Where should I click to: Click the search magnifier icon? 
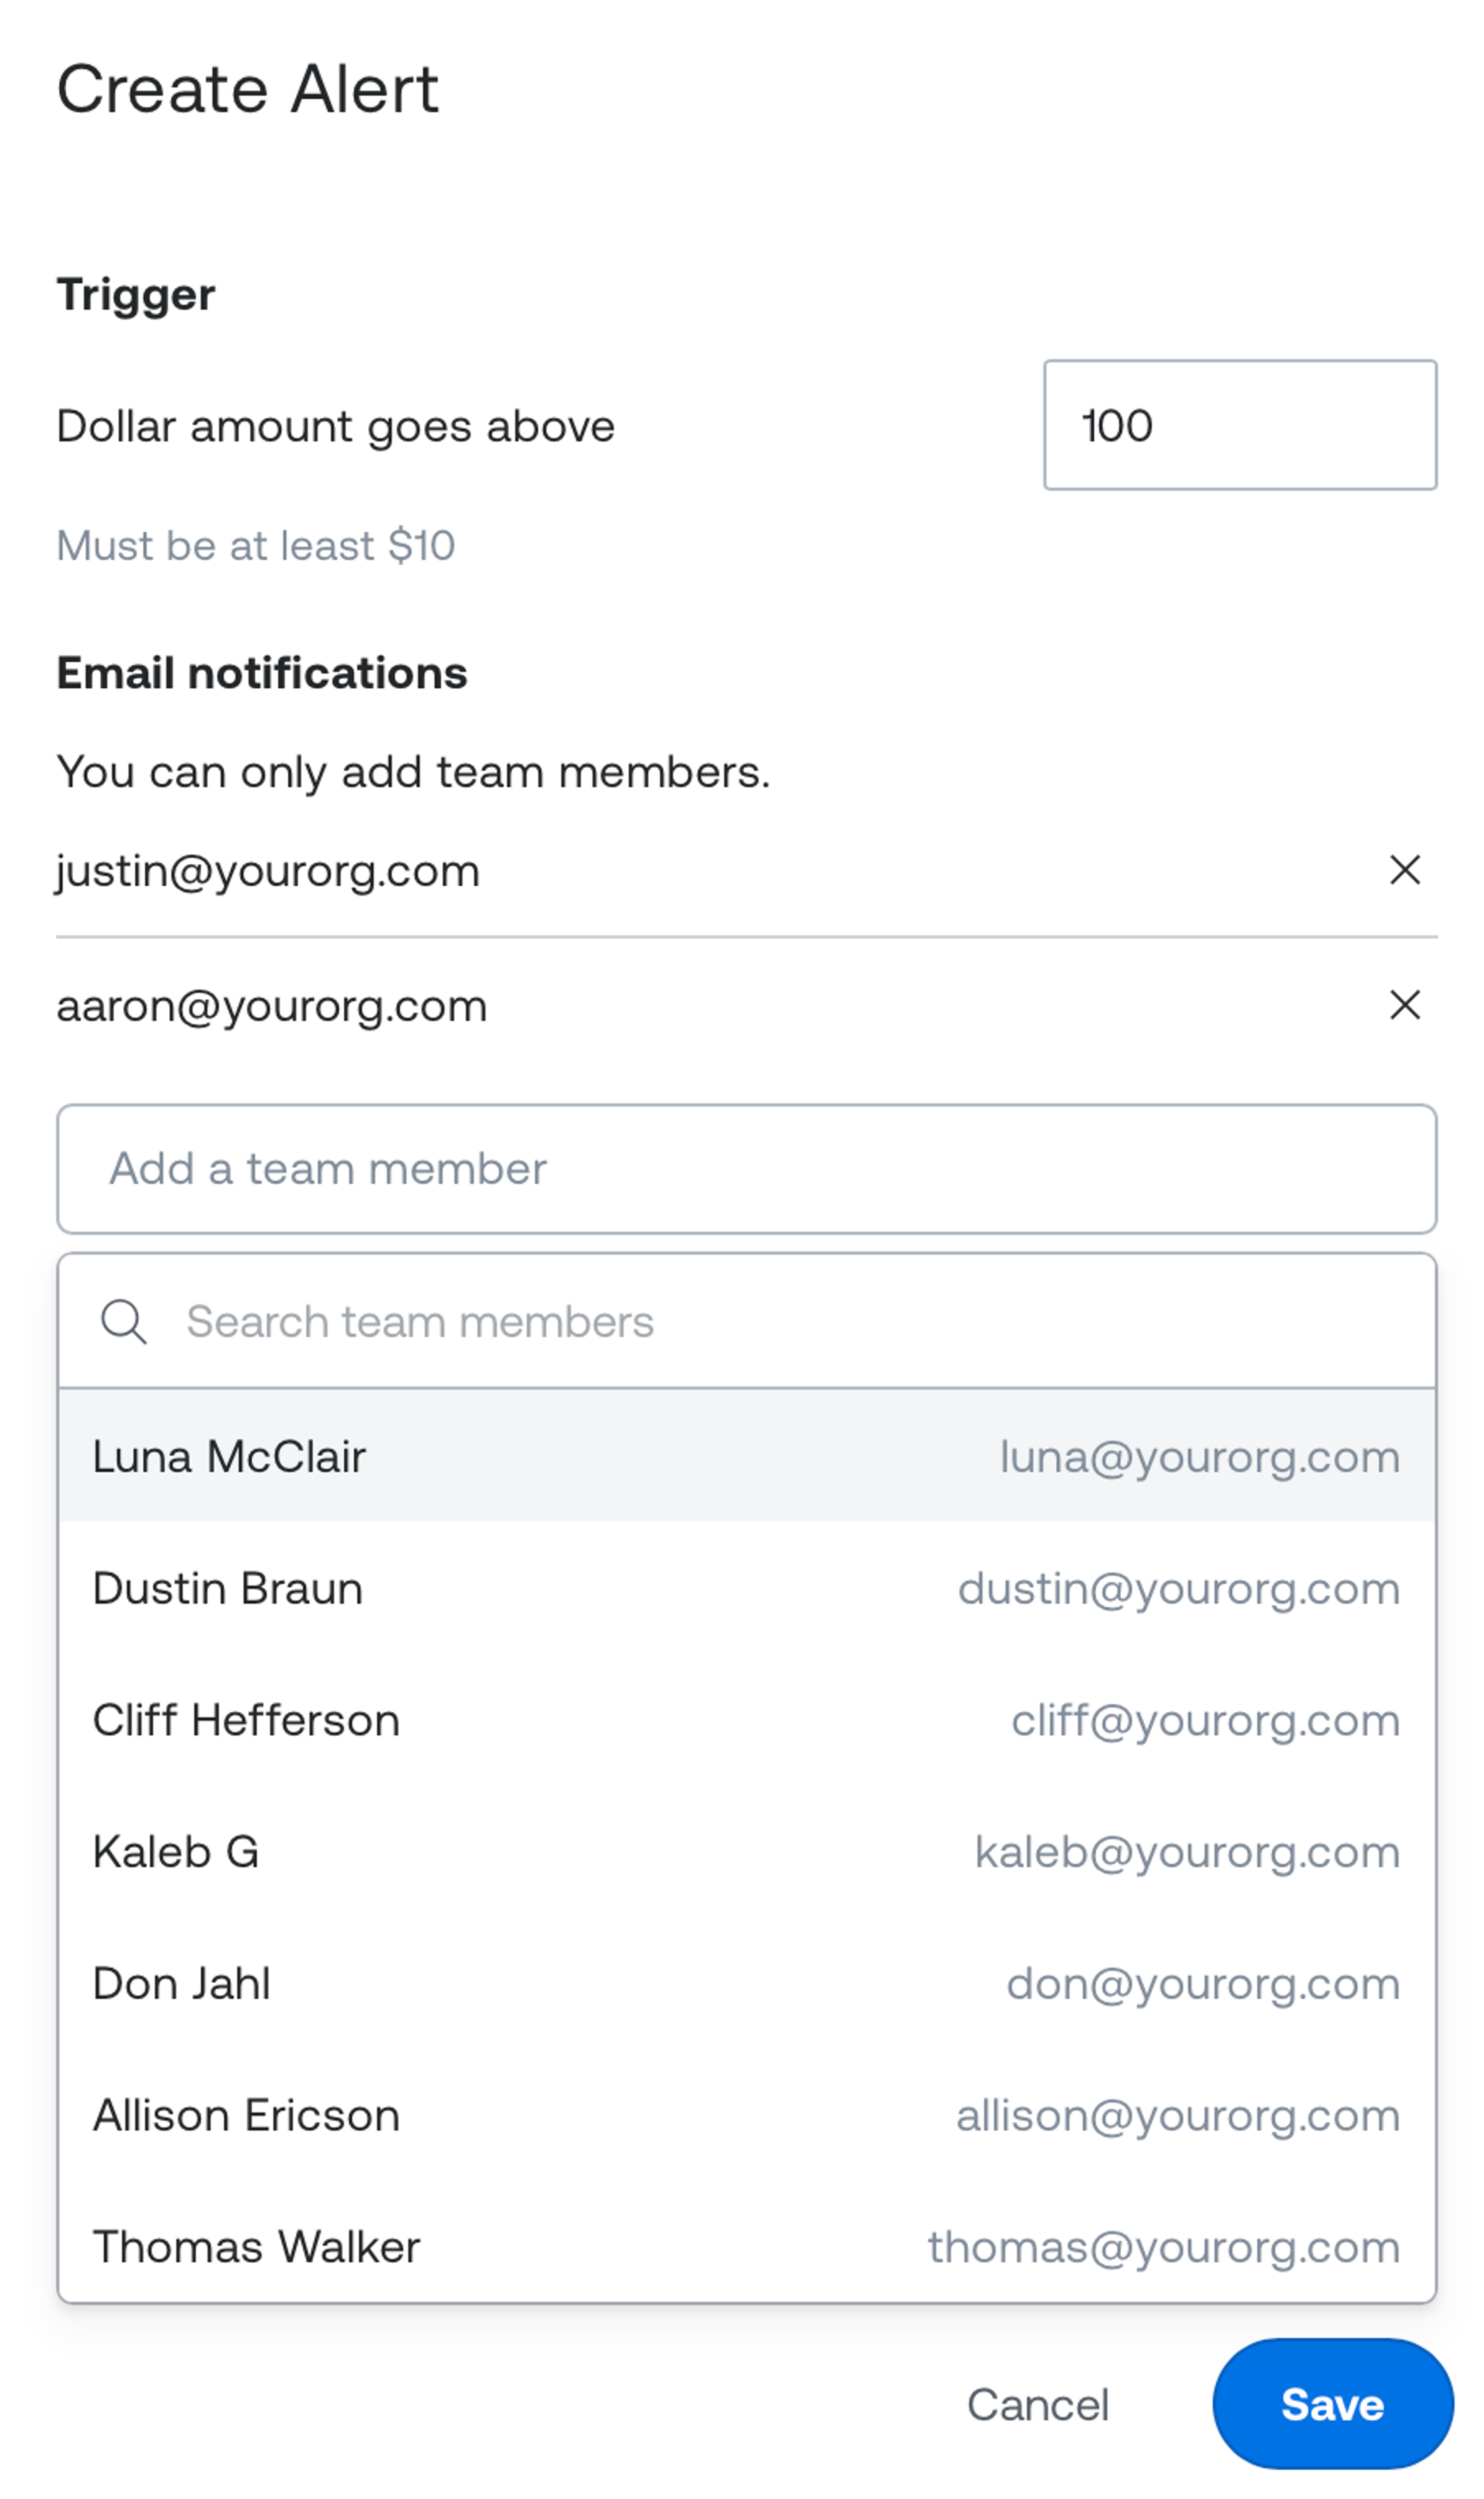124,1321
